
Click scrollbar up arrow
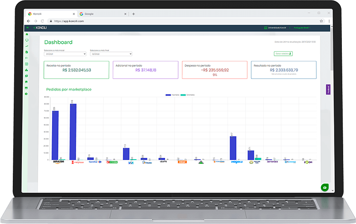pos(331,27)
